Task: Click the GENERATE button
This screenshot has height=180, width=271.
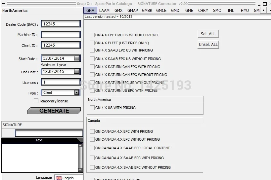Action: click(54, 111)
